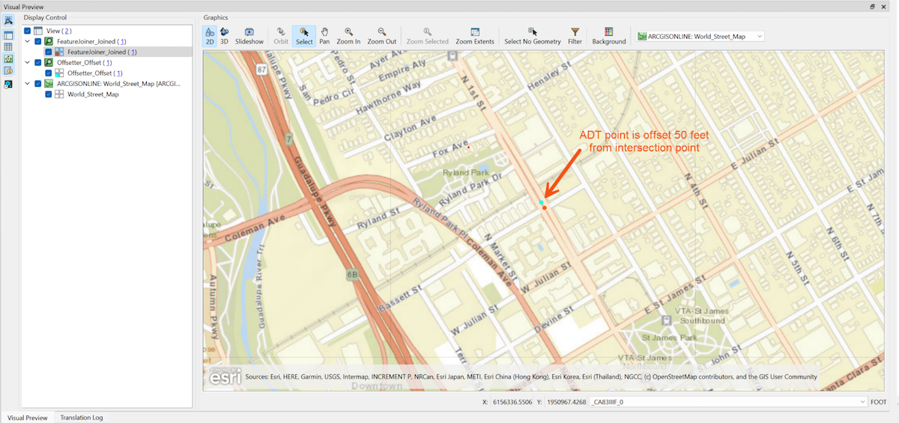Choose the Pan hand tool
This screenshot has width=899, height=423.
324,36
